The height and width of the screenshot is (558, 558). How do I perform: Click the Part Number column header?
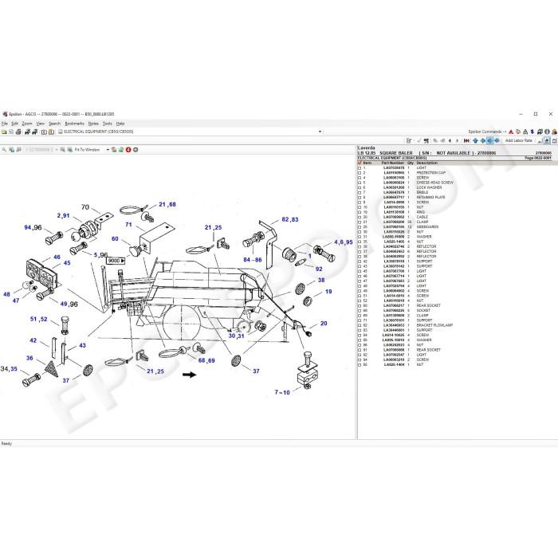pos(393,163)
